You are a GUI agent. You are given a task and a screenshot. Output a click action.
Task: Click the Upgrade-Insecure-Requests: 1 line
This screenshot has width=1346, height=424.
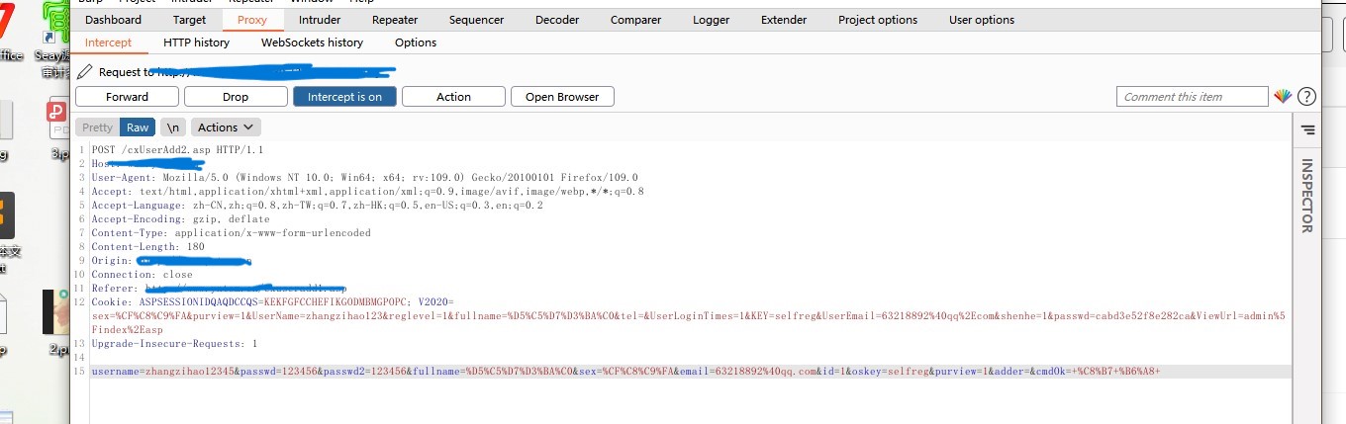174,344
